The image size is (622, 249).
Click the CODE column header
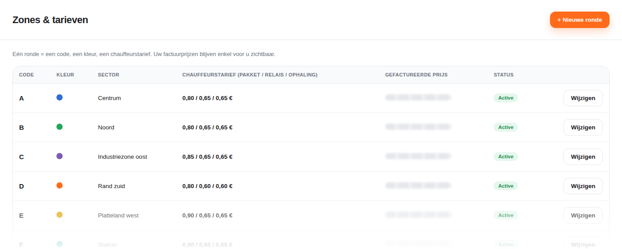(x=27, y=75)
